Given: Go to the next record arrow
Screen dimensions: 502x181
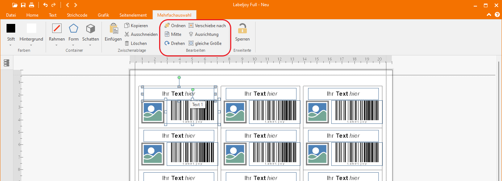Looking at the screenshot, I should (75, 5).
